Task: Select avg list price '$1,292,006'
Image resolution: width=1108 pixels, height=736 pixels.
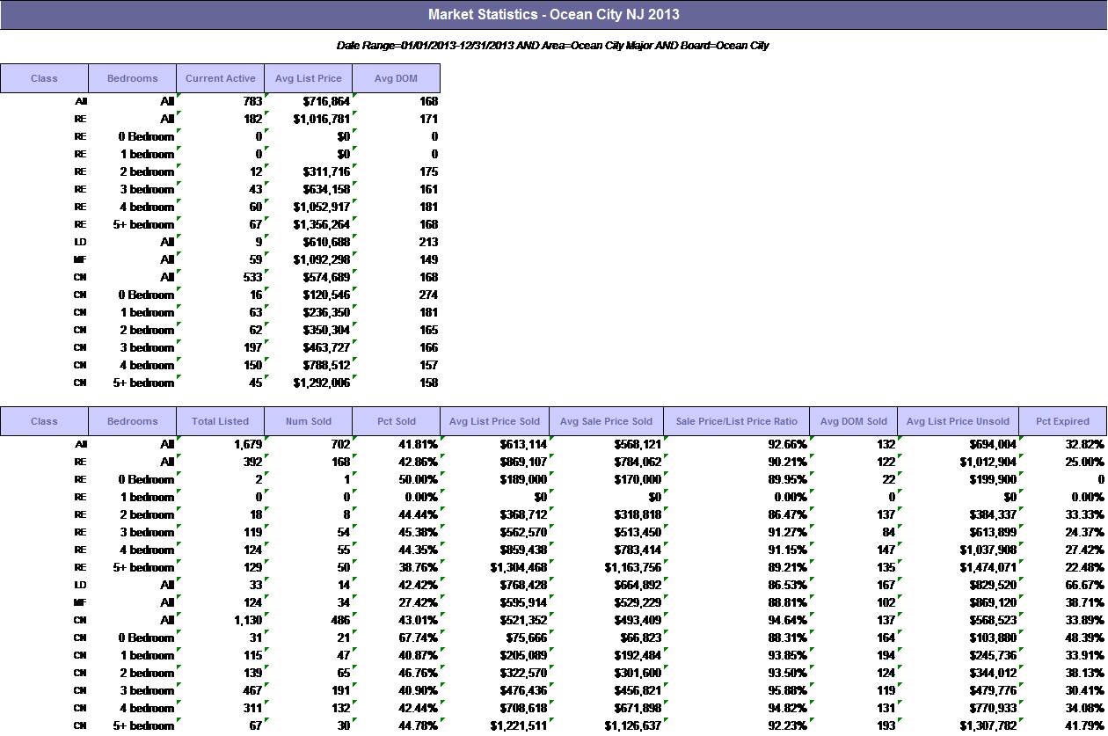Action: tap(322, 383)
